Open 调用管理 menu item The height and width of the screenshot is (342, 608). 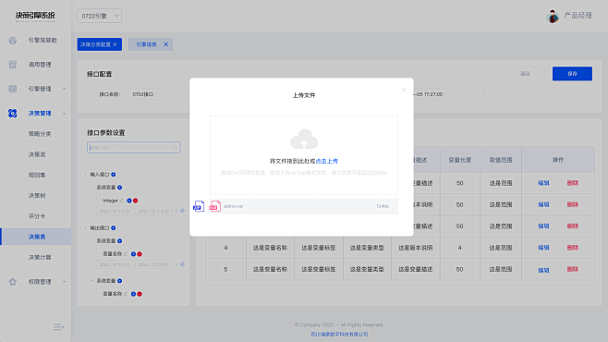40,65
